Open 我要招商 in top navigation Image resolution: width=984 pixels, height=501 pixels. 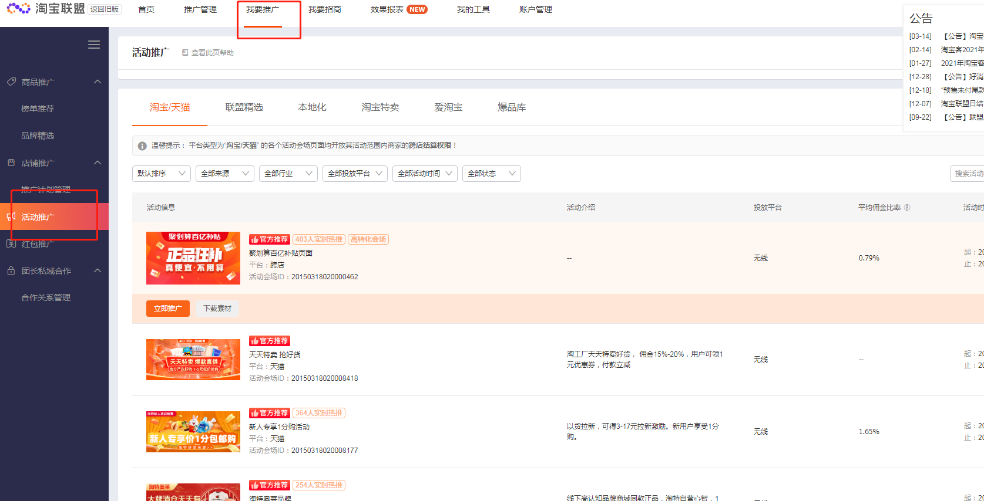pyautogui.click(x=325, y=9)
